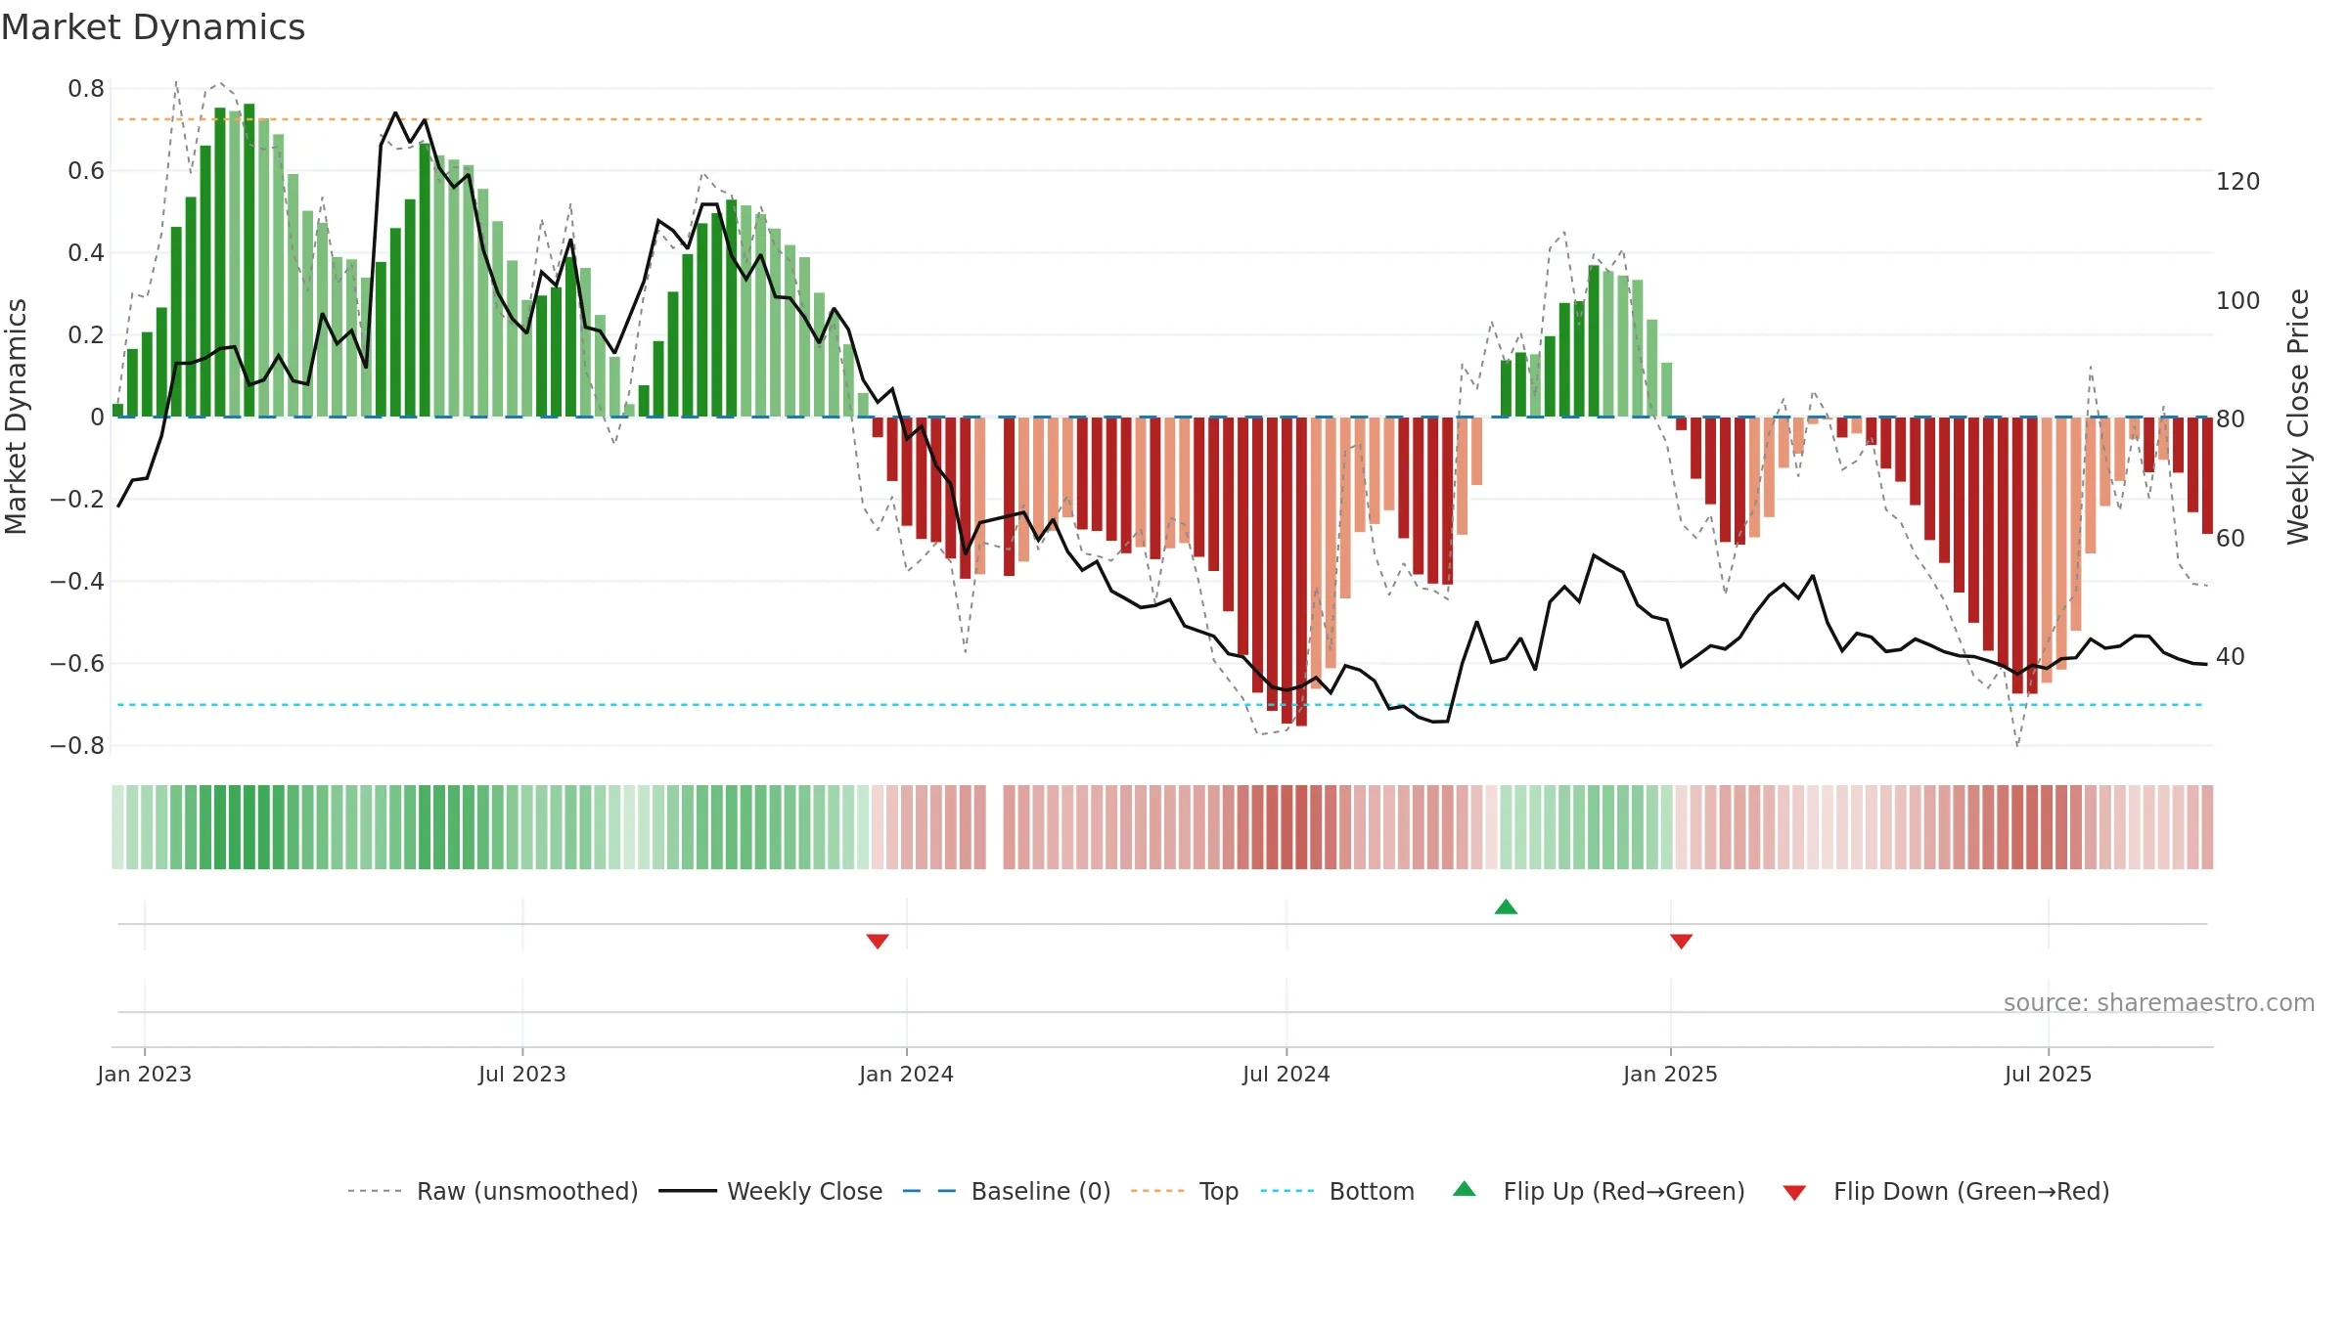Click the Jan 2024 x-axis label
The image size is (2348, 1320).
[906, 1074]
